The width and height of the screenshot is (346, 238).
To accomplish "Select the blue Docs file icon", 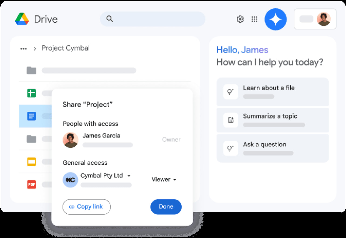I will click(31, 116).
